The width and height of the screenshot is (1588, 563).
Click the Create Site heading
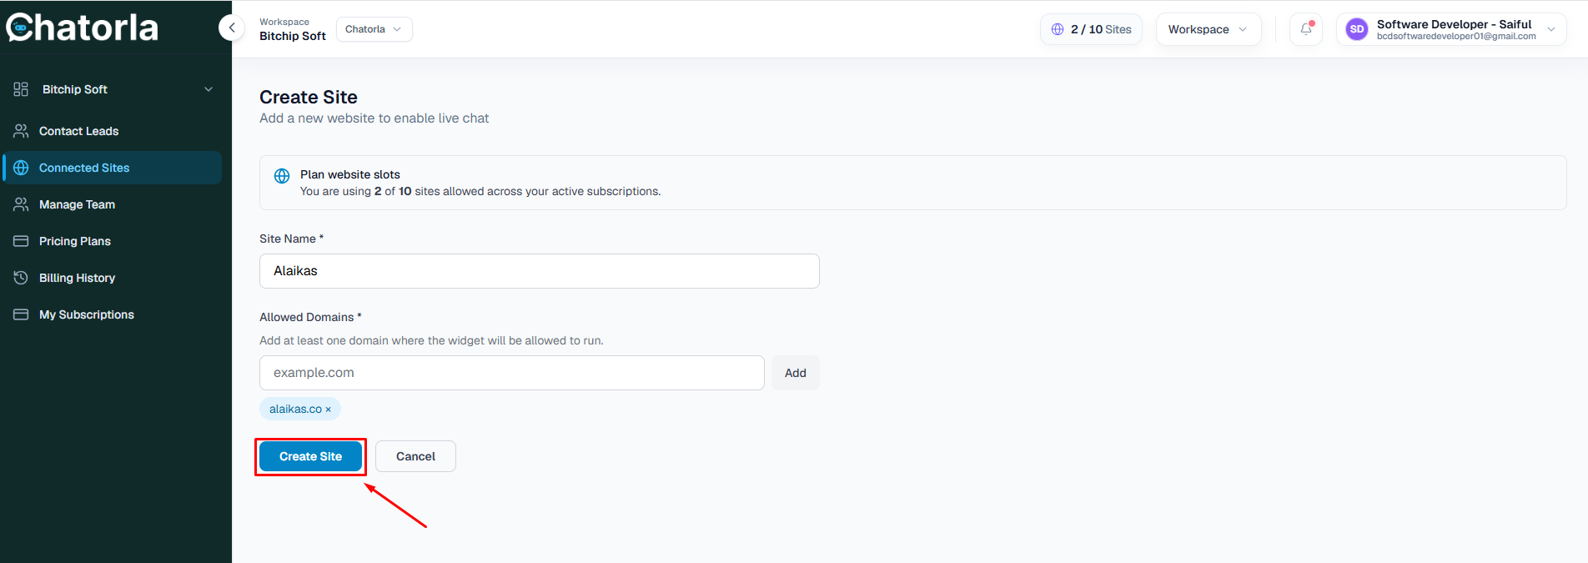(x=309, y=97)
